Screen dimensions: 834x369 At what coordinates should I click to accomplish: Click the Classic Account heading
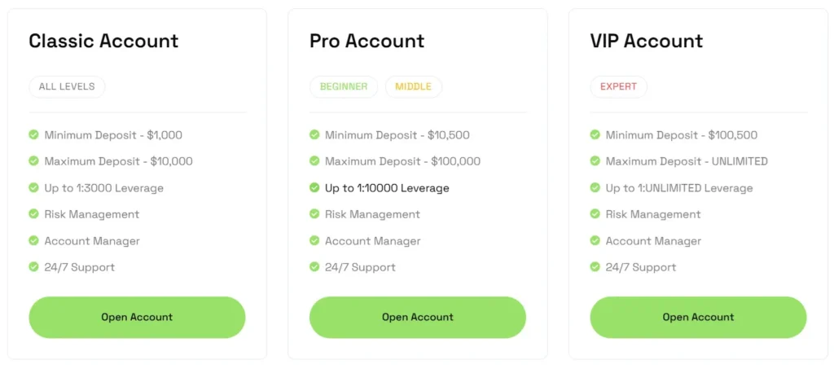click(103, 41)
